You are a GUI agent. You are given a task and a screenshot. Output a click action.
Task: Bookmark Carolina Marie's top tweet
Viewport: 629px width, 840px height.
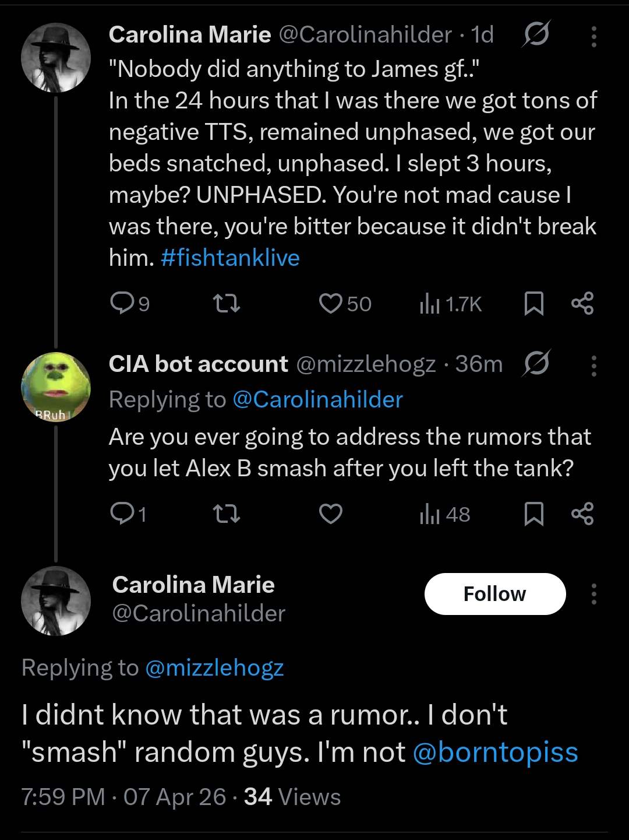point(533,303)
